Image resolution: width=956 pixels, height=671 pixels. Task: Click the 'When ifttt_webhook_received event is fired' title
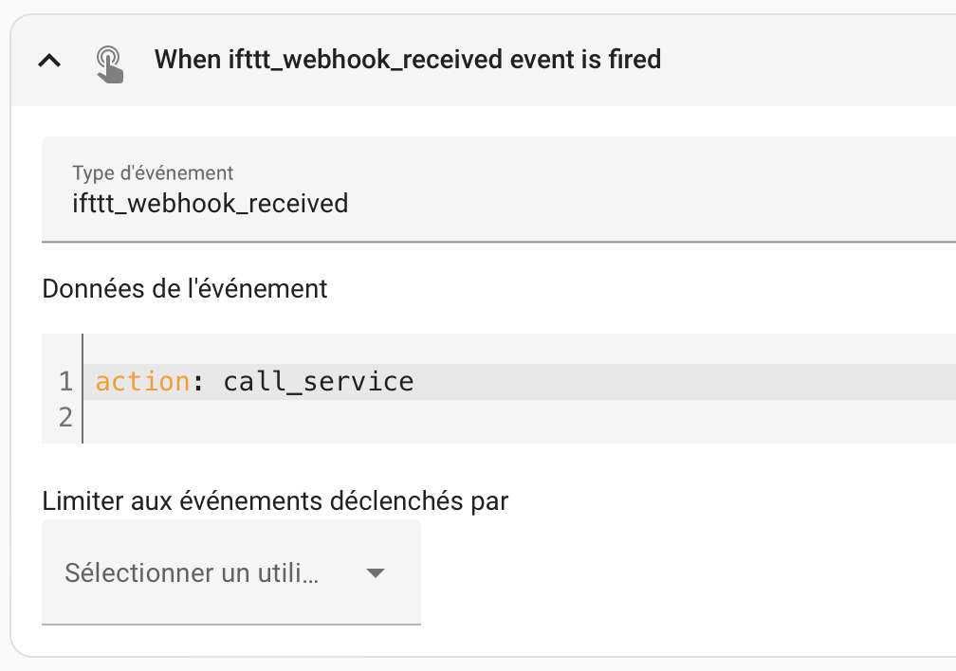tap(407, 60)
